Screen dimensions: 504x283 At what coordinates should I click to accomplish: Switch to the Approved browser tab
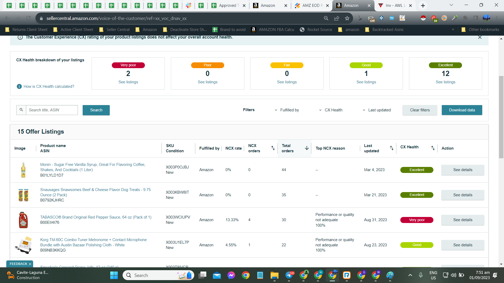(228, 6)
